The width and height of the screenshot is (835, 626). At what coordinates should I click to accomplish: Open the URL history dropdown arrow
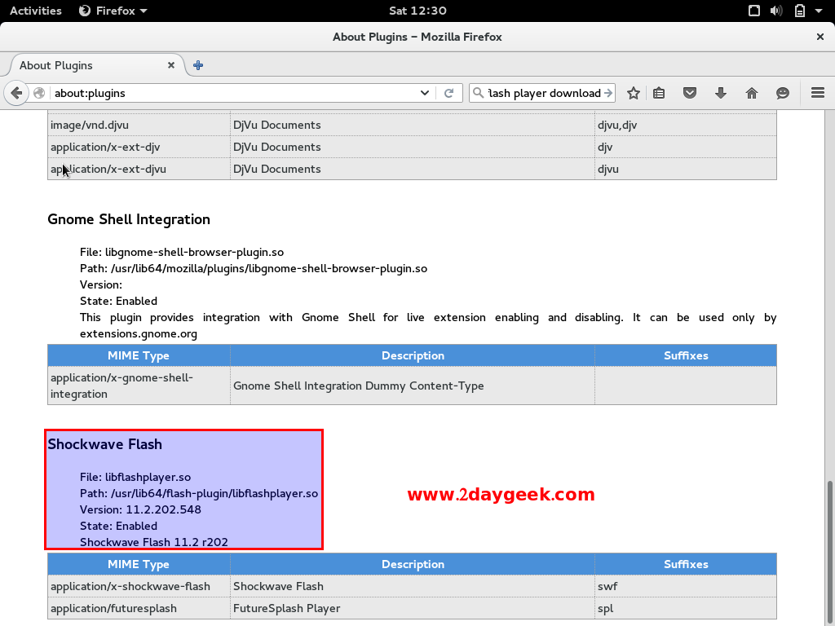click(424, 93)
